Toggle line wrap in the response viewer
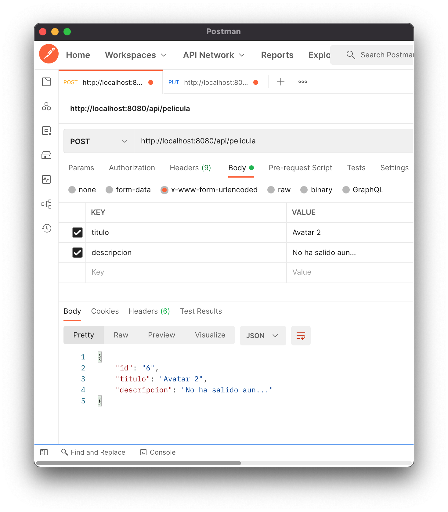Image resolution: width=448 pixels, height=512 pixels. 301,336
